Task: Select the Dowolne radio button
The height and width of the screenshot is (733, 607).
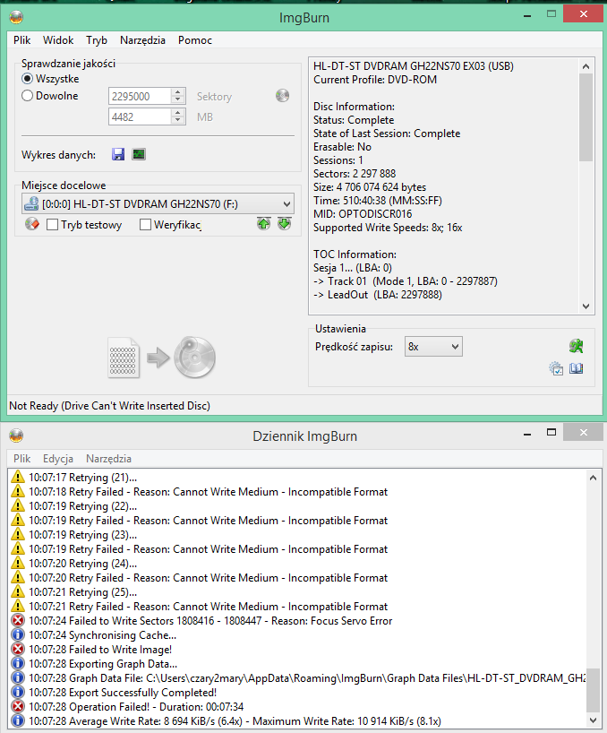Action: point(28,96)
